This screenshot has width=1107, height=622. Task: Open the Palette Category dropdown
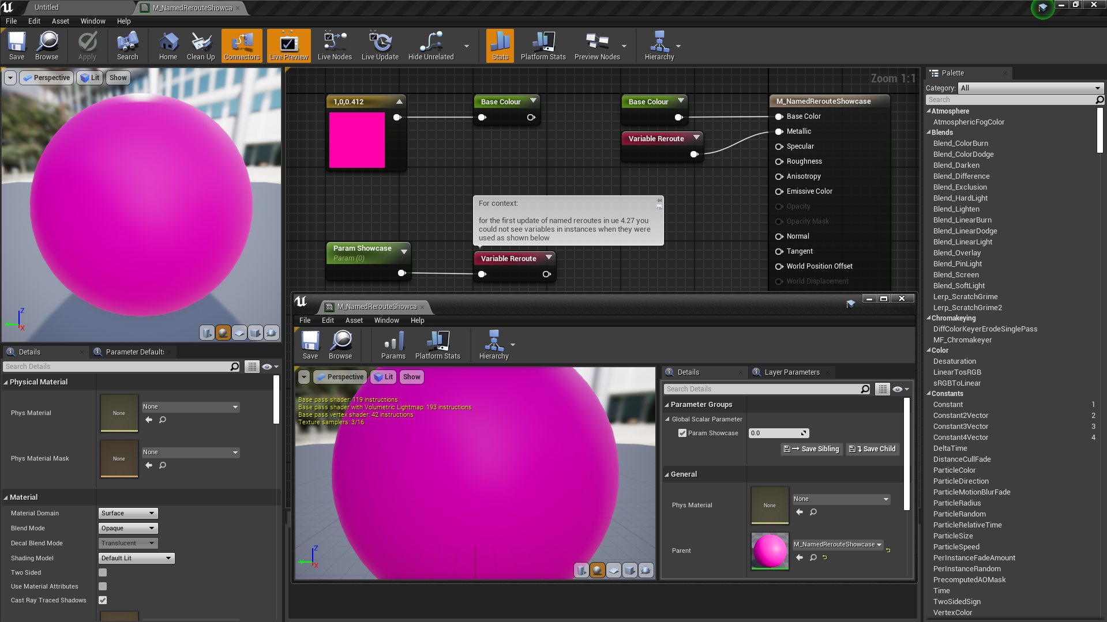click(x=1030, y=88)
